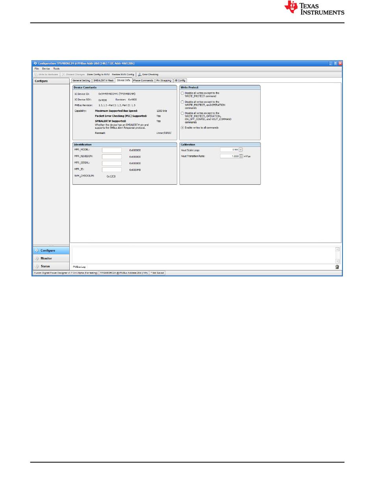Screen dimensions: 374x487
Task: Click the MFR_MODEL input field
Action: 112,150
